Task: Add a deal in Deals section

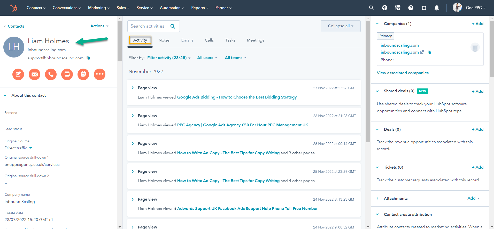Action: tap(477, 129)
